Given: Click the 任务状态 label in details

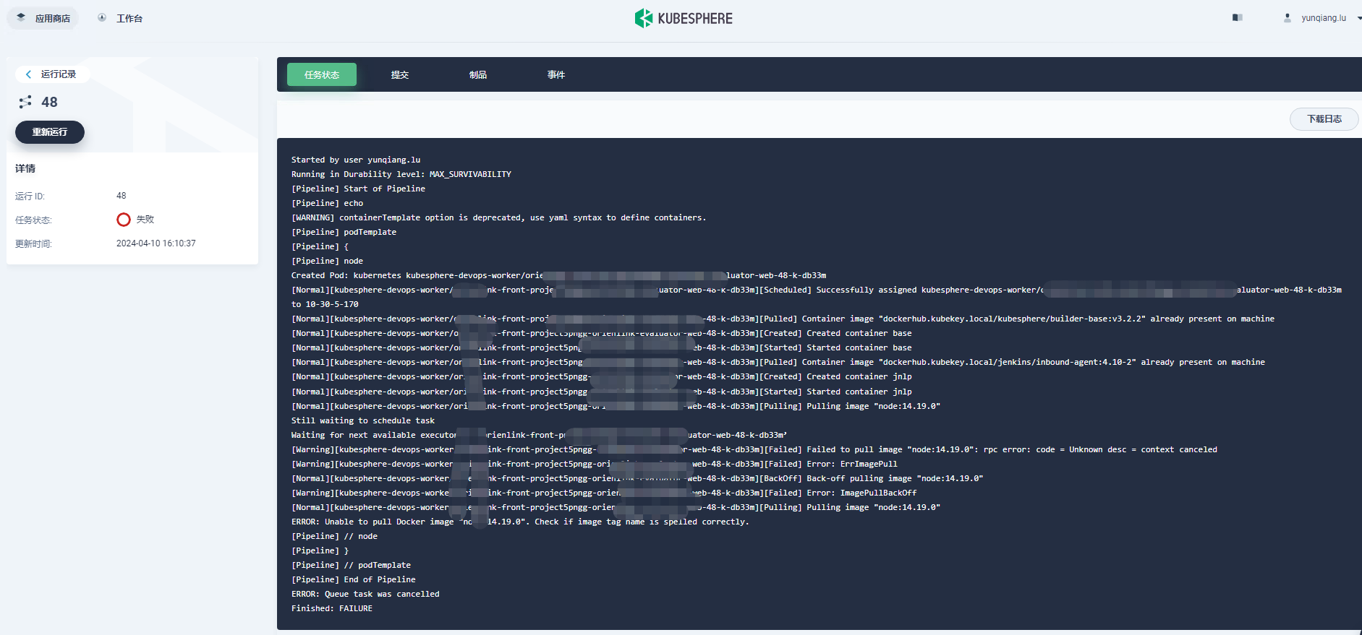Looking at the screenshot, I should (x=33, y=220).
